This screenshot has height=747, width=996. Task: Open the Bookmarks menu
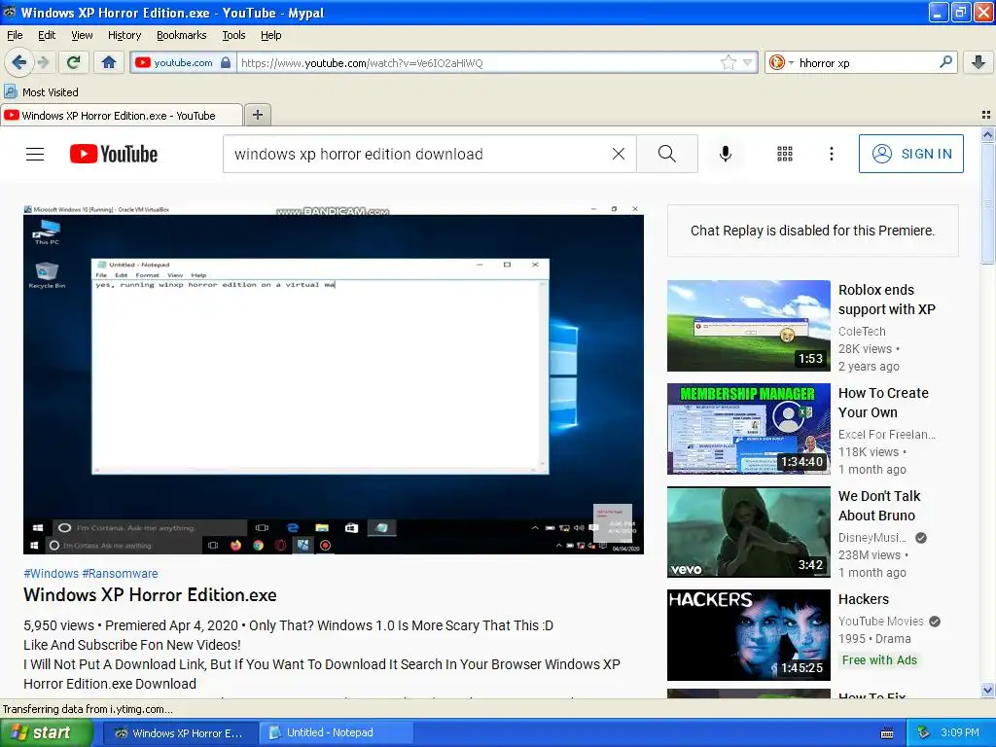(182, 35)
